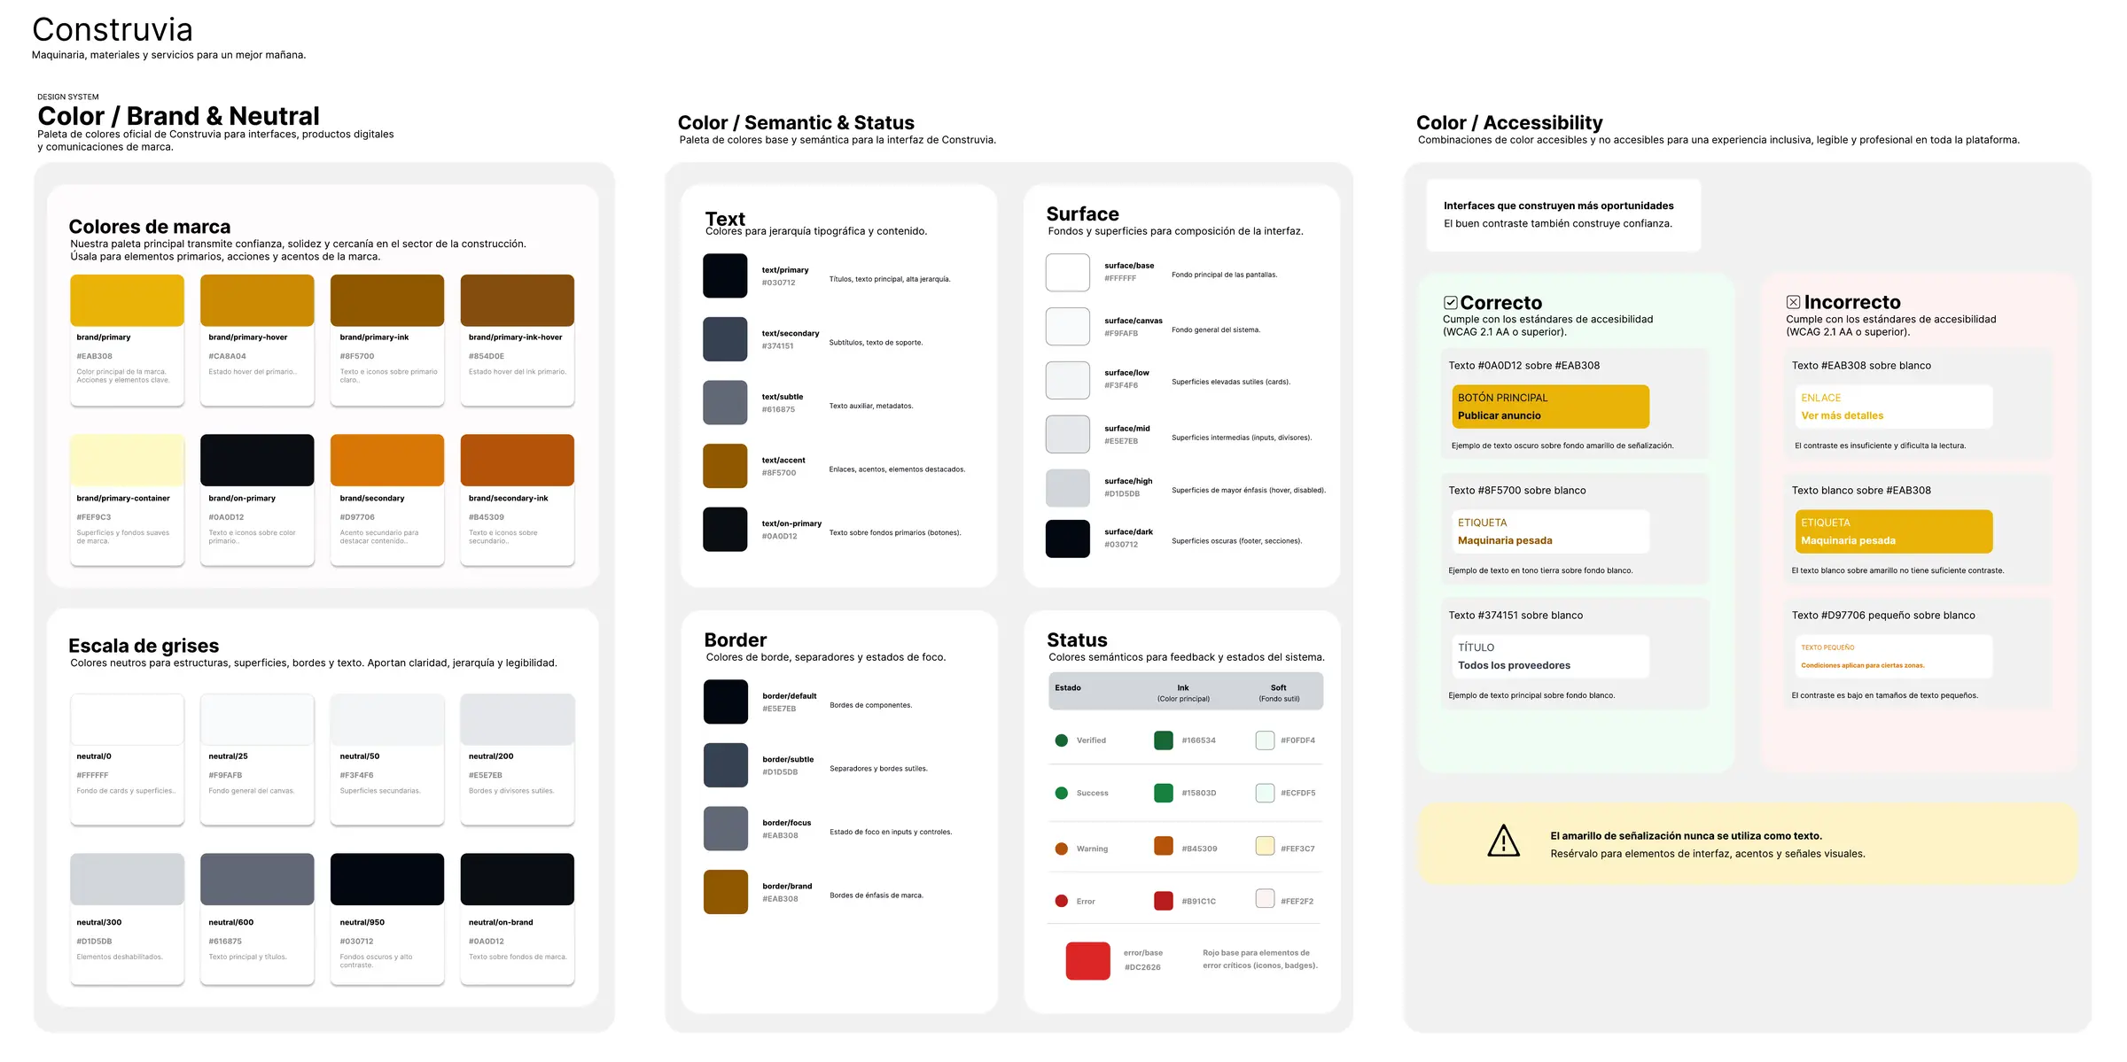Click the text/secondary color square

coord(725,339)
